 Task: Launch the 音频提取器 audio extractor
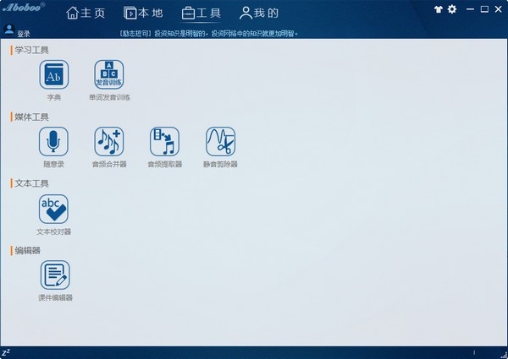tap(164, 141)
